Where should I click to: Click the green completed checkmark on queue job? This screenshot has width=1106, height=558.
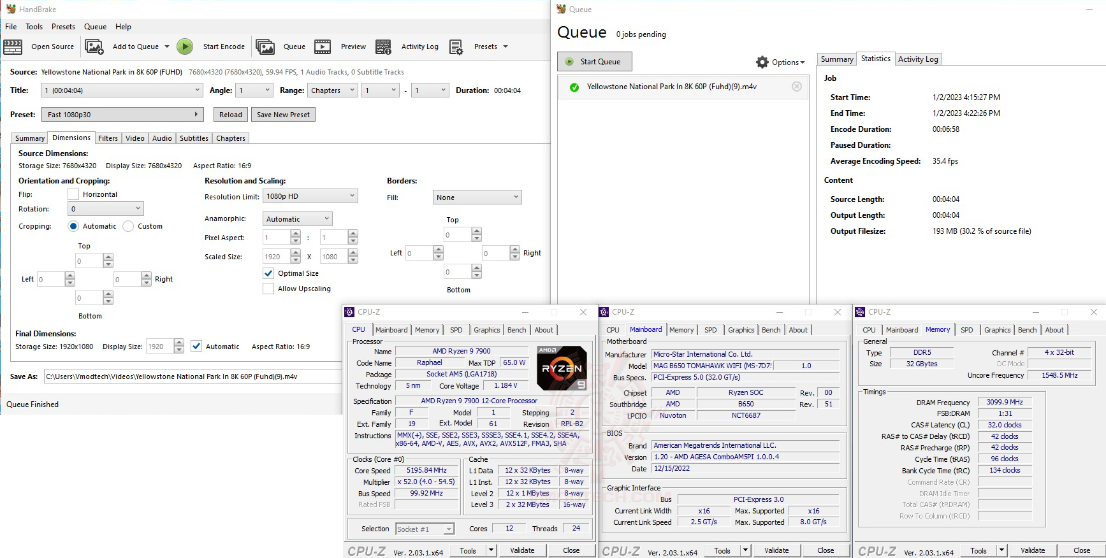[574, 87]
